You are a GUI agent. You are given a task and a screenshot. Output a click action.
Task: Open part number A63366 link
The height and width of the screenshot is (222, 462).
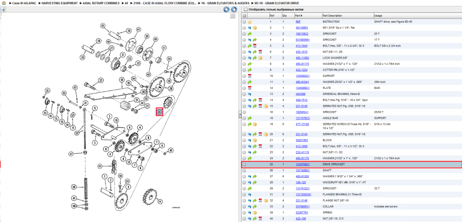point(301,94)
